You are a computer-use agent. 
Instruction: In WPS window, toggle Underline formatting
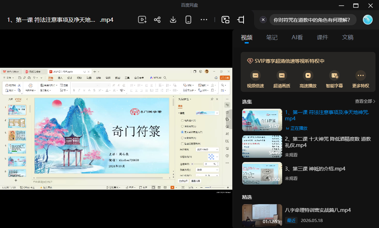point(84,90)
